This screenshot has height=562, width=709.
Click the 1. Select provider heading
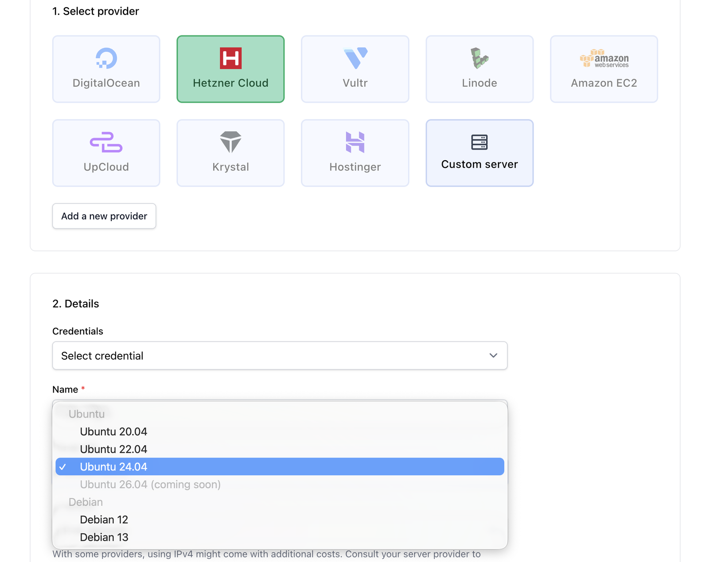96,11
